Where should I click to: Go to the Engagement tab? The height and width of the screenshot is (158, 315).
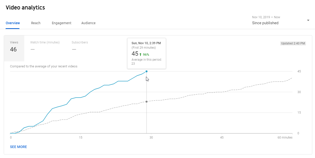[62, 23]
